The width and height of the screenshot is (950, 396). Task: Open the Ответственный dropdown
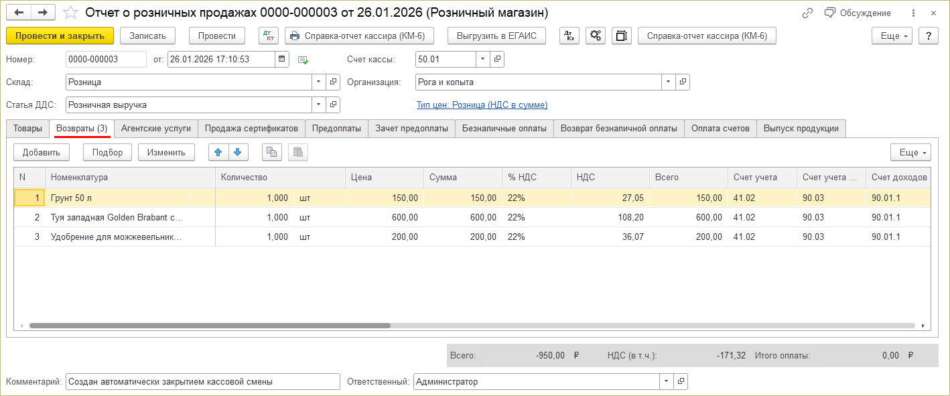click(666, 381)
